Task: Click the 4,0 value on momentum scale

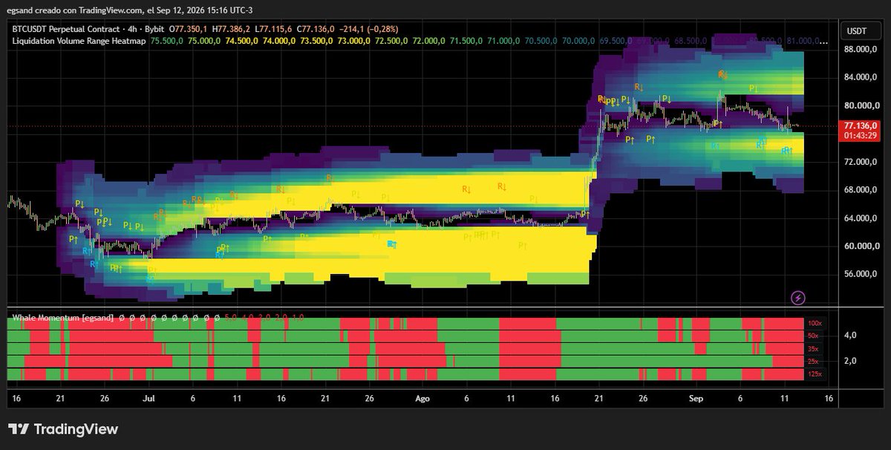Action: click(x=851, y=336)
